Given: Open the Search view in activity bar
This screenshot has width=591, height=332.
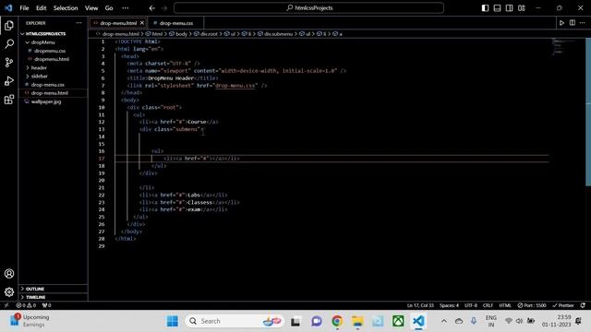Looking at the screenshot, I should [9, 44].
